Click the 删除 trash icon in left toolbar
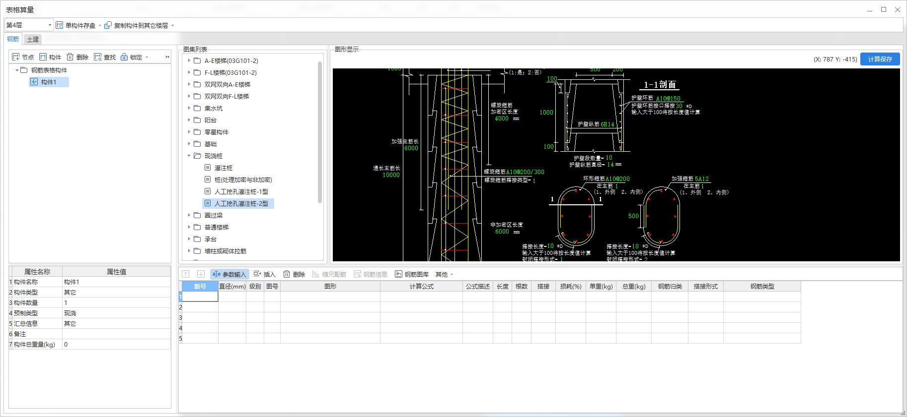This screenshot has height=417, width=907. [70, 57]
